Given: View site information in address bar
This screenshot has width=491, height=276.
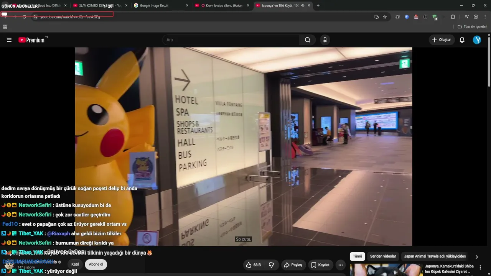Looking at the screenshot, I should [x=35, y=17].
